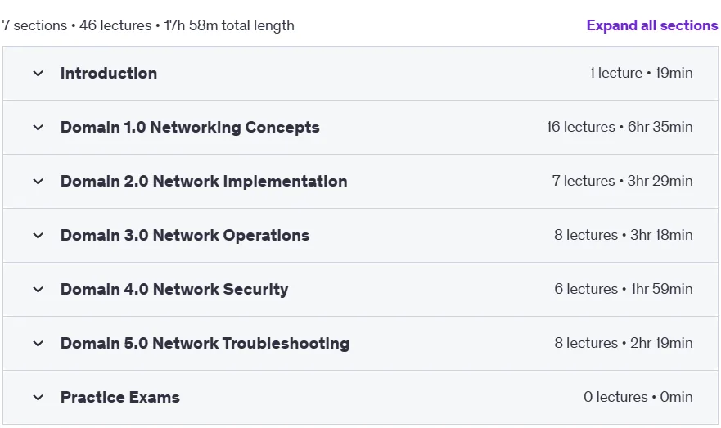This screenshot has width=721, height=428.
Task: Expand Domain 2.0 Network Implementation chevron
Action: (x=38, y=182)
